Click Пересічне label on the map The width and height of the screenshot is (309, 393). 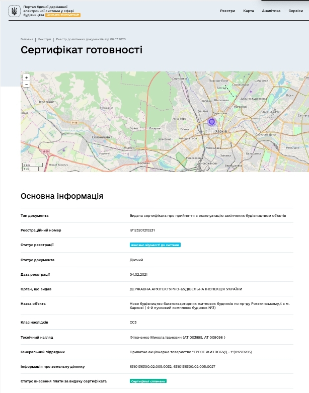pyautogui.click(x=46, y=102)
